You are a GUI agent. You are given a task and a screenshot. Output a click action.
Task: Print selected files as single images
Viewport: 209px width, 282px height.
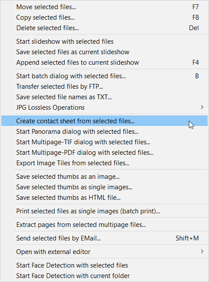coord(104,211)
